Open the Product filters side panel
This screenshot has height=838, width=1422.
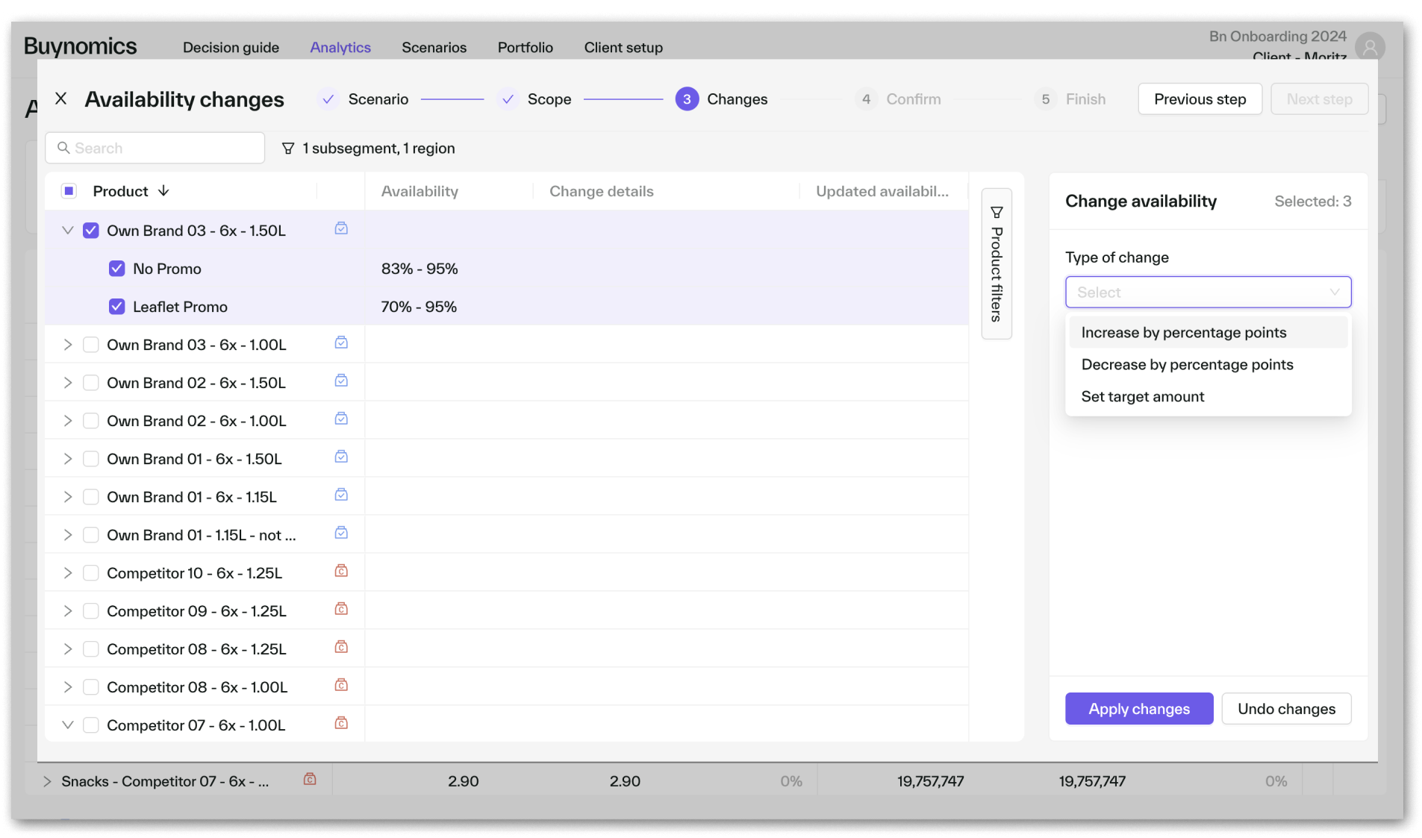tap(997, 263)
